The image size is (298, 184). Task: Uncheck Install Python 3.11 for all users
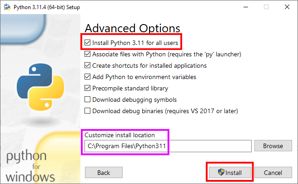(x=88, y=43)
